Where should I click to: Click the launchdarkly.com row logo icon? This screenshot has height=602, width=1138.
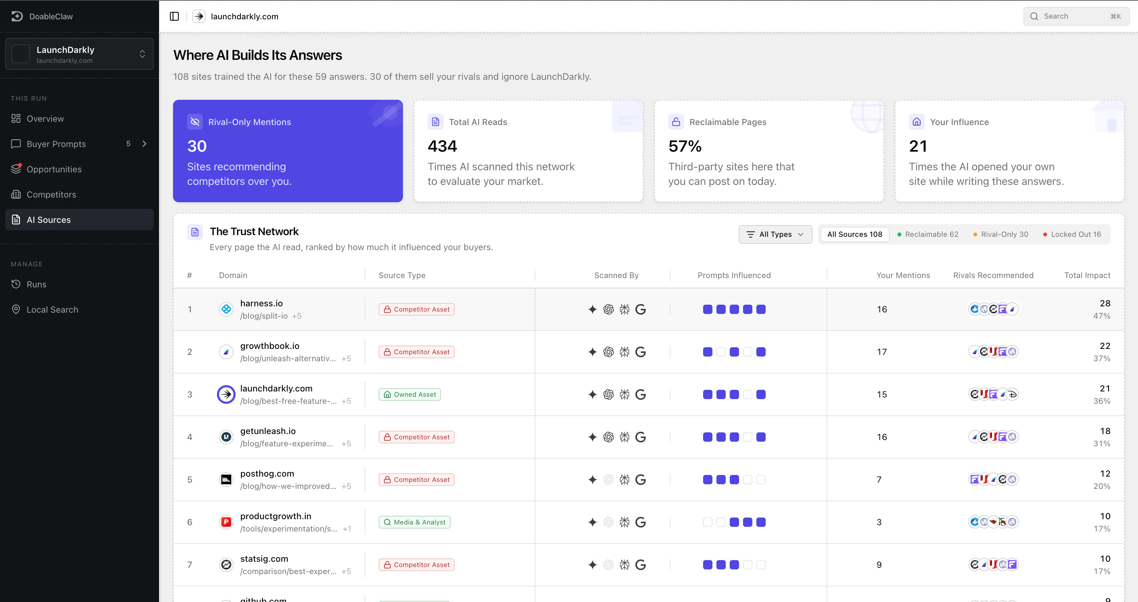226,394
